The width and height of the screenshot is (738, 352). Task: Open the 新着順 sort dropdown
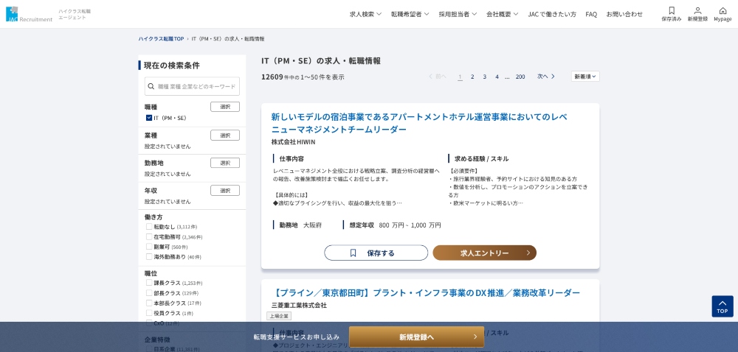coord(585,76)
